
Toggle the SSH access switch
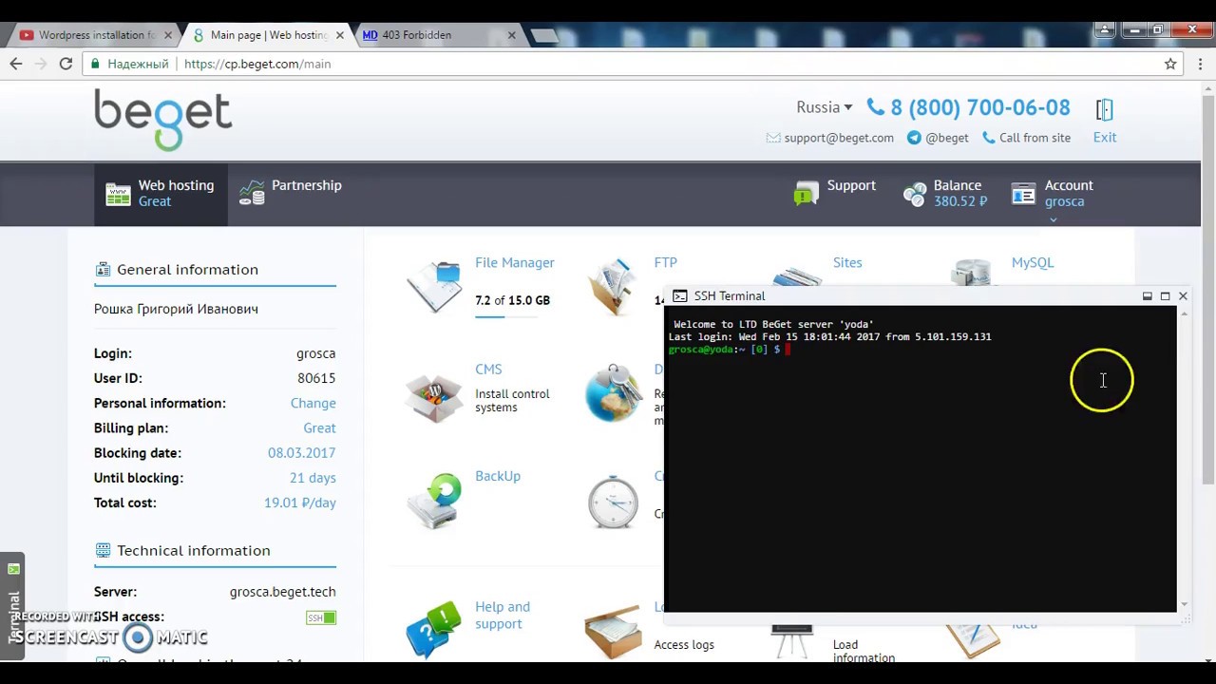point(321,617)
